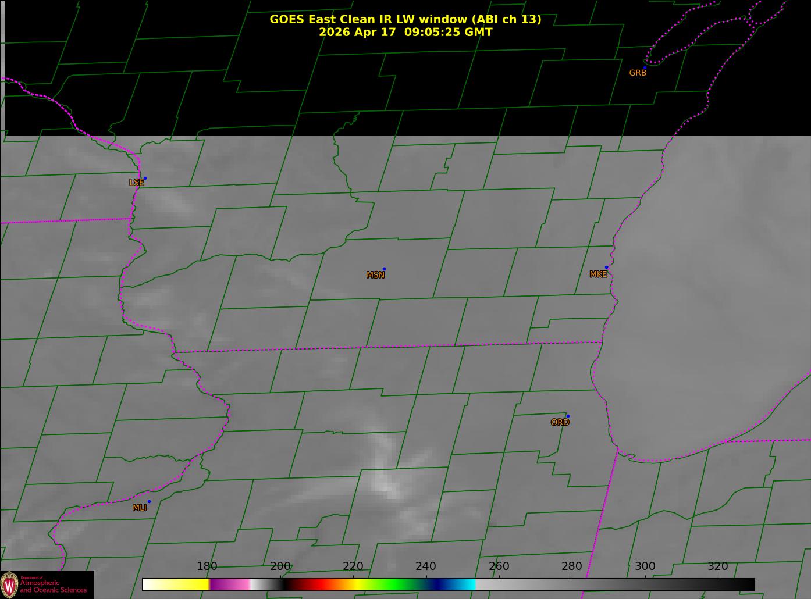The width and height of the screenshot is (811, 599).
Task: Click the 320 label on the temperature scale
Action: tap(718, 566)
